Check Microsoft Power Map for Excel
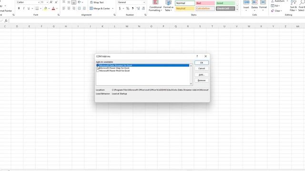This screenshot has width=305, height=171. tap(98, 68)
